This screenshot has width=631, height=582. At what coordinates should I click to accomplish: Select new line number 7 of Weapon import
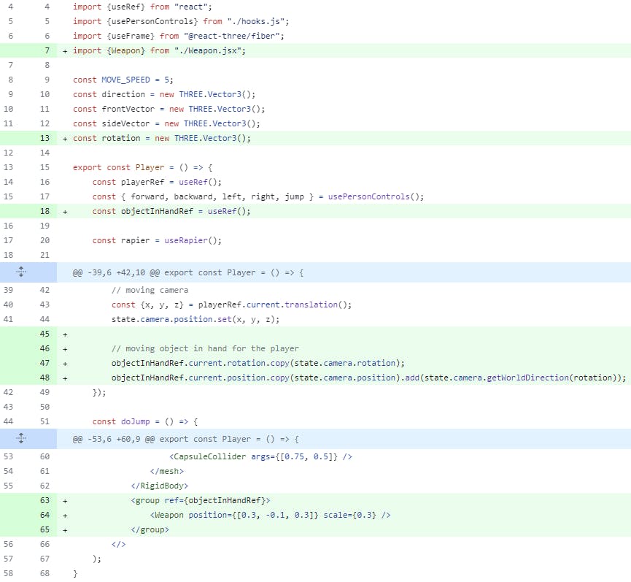pyautogui.click(x=45, y=50)
